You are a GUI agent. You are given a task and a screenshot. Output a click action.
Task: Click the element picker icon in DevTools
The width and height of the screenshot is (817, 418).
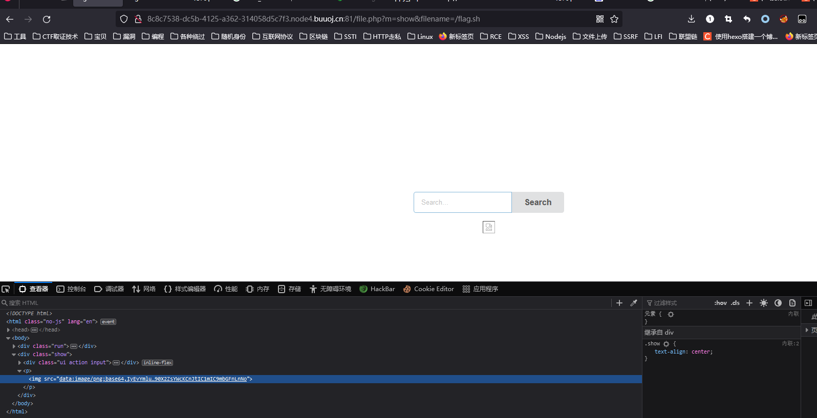click(x=6, y=289)
